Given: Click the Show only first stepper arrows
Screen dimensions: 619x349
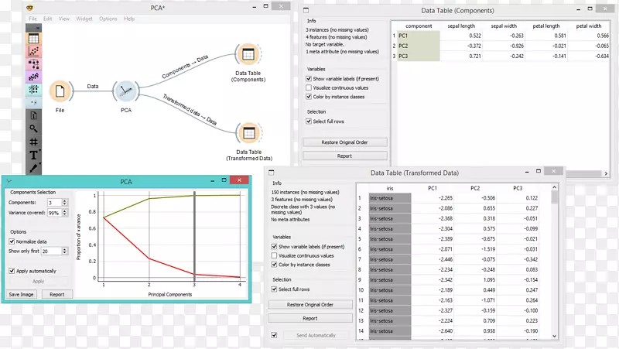Looking at the screenshot, I should [x=65, y=251].
